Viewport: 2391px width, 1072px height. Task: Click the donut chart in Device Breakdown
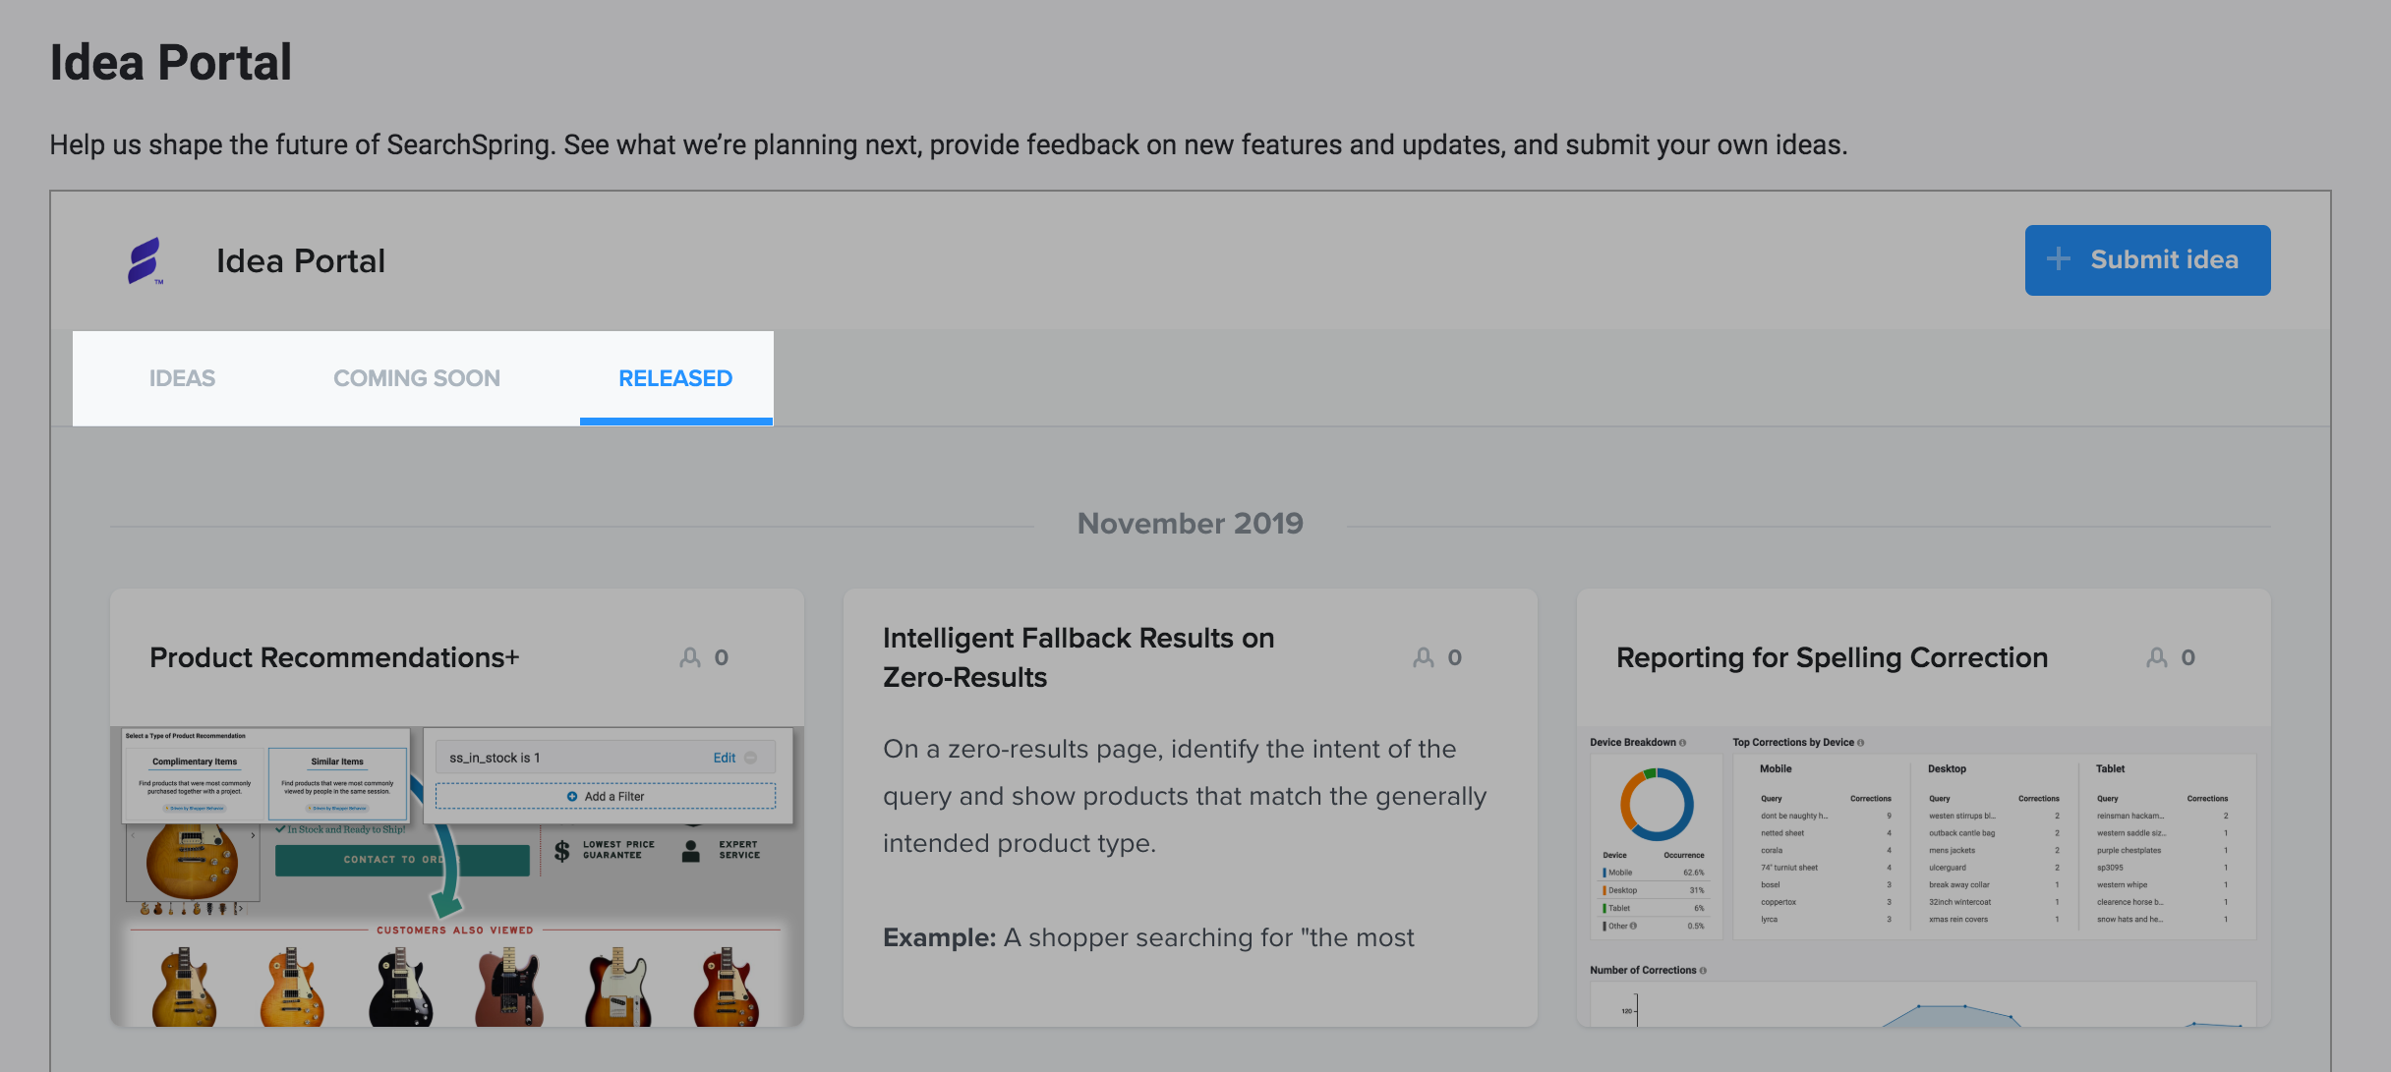(x=1657, y=805)
